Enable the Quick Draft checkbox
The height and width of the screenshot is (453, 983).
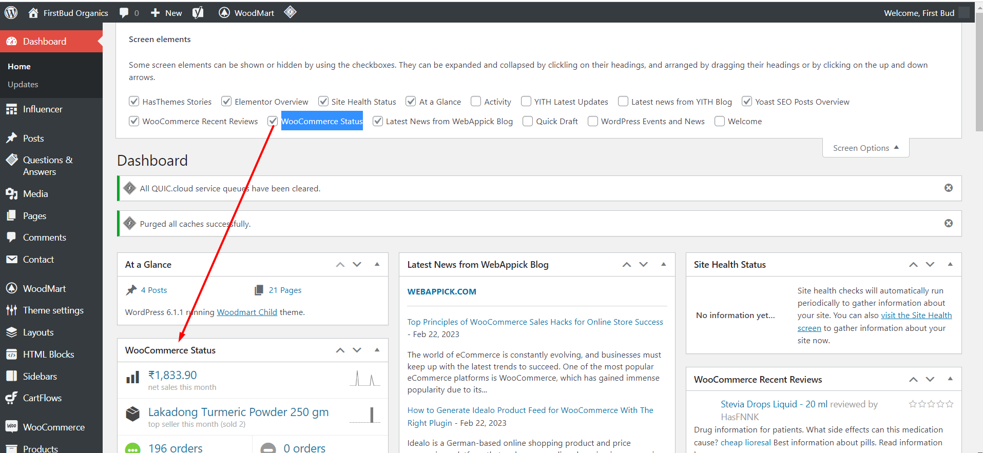pyautogui.click(x=528, y=121)
